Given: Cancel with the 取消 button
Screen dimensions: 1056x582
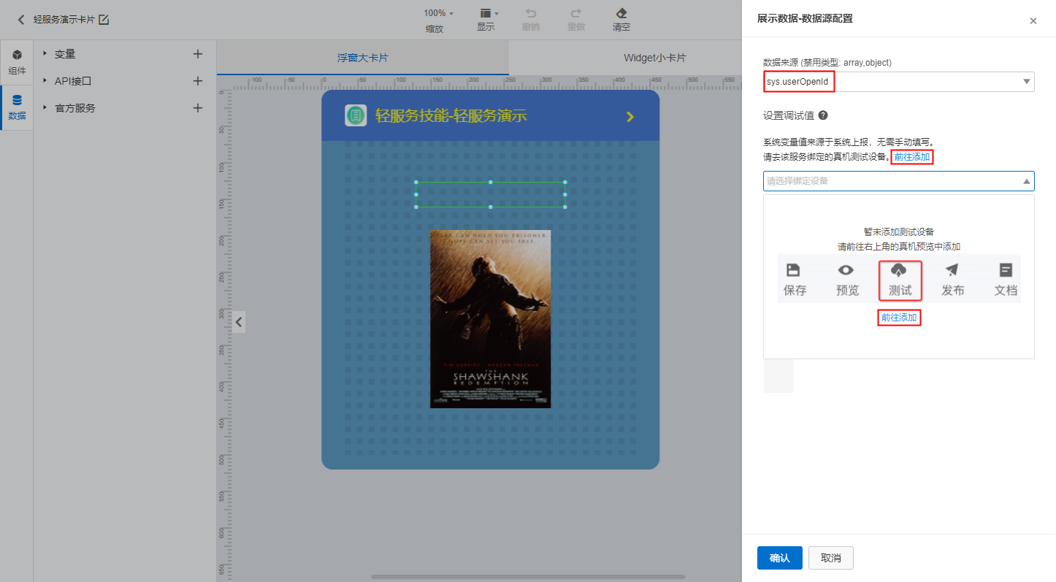Looking at the screenshot, I should pos(831,558).
